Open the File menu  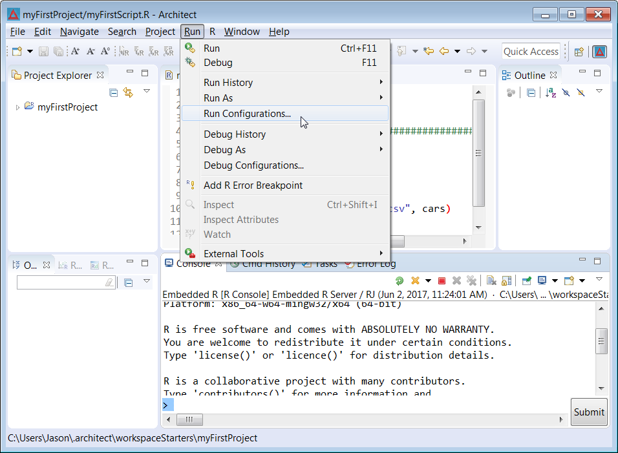point(17,32)
